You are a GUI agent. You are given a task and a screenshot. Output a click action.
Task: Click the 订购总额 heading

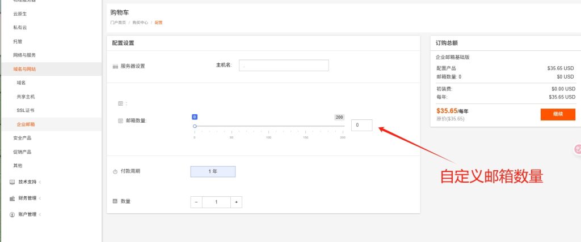447,43
